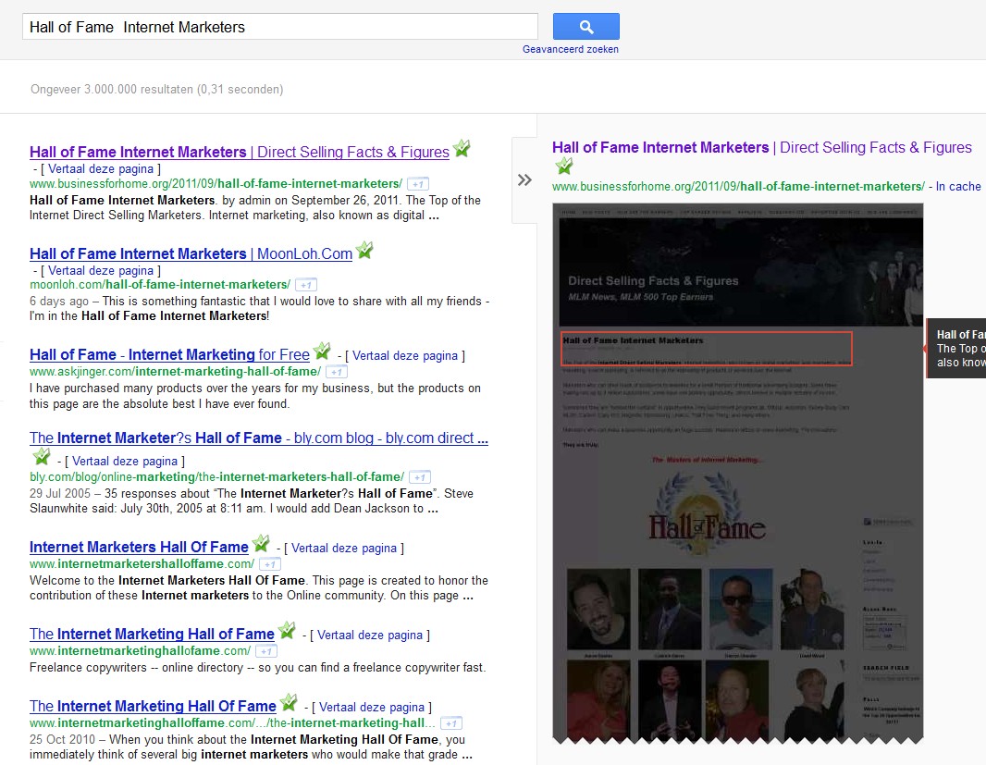Click +1 on the Freelance copywriters result
The image size is (986, 765).
[266, 651]
